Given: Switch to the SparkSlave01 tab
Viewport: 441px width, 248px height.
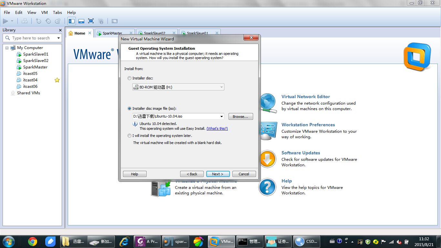Looking at the screenshot, I should [198, 33].
